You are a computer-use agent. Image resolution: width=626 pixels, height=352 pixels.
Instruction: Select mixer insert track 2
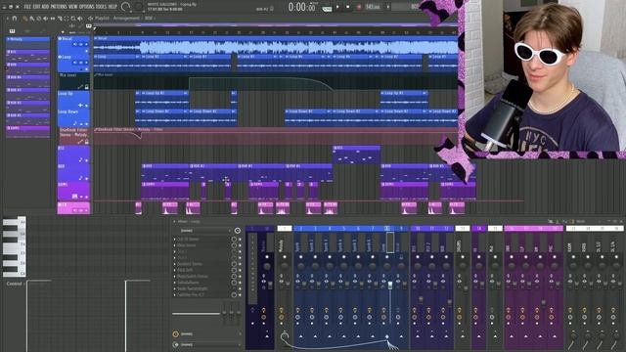coord(300,287)
